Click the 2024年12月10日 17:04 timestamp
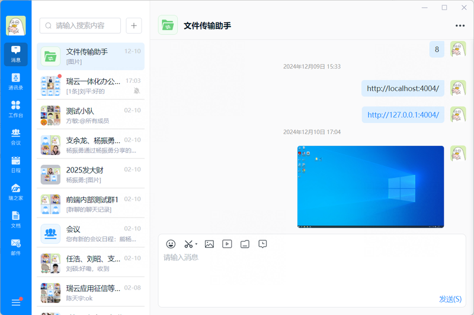 pyautogui.click(x=312, y=132)
